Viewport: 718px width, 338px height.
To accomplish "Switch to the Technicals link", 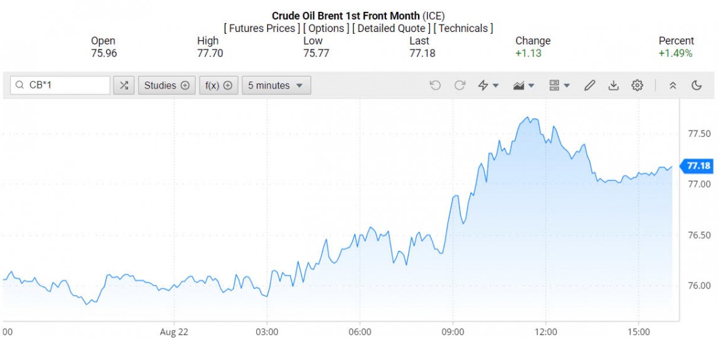I will [464, 28].
